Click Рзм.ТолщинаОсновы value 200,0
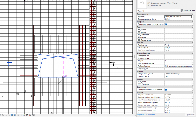 (178, 50)
